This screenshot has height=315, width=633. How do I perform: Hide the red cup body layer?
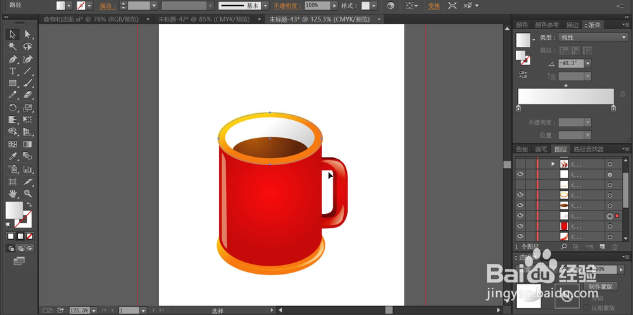pos(520,226)
